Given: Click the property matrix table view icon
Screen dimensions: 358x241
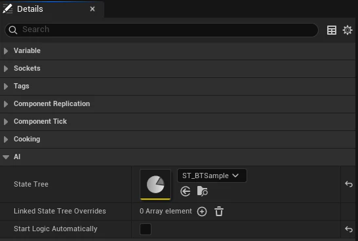Looking at the screenshot, I should [x=332, y=30].
